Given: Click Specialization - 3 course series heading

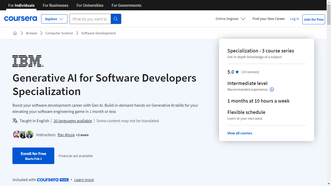Looking at the screenshot, I should [261, 51].
